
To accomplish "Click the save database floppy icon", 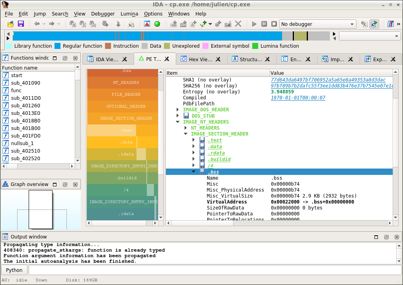I will 21,24.
